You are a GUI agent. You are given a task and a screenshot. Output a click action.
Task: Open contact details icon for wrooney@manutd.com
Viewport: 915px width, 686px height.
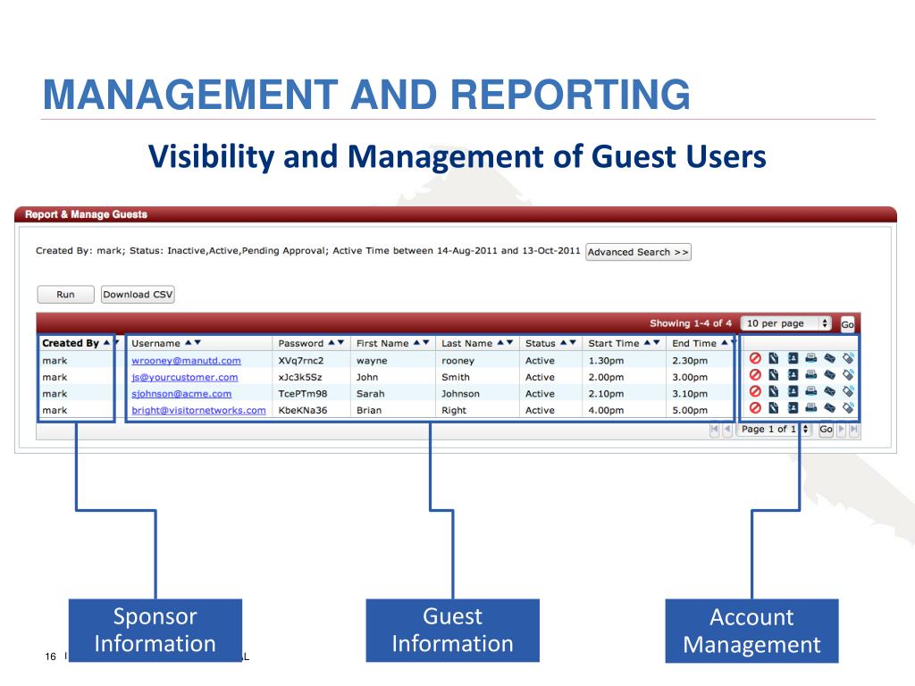click(x=793, y=358)
